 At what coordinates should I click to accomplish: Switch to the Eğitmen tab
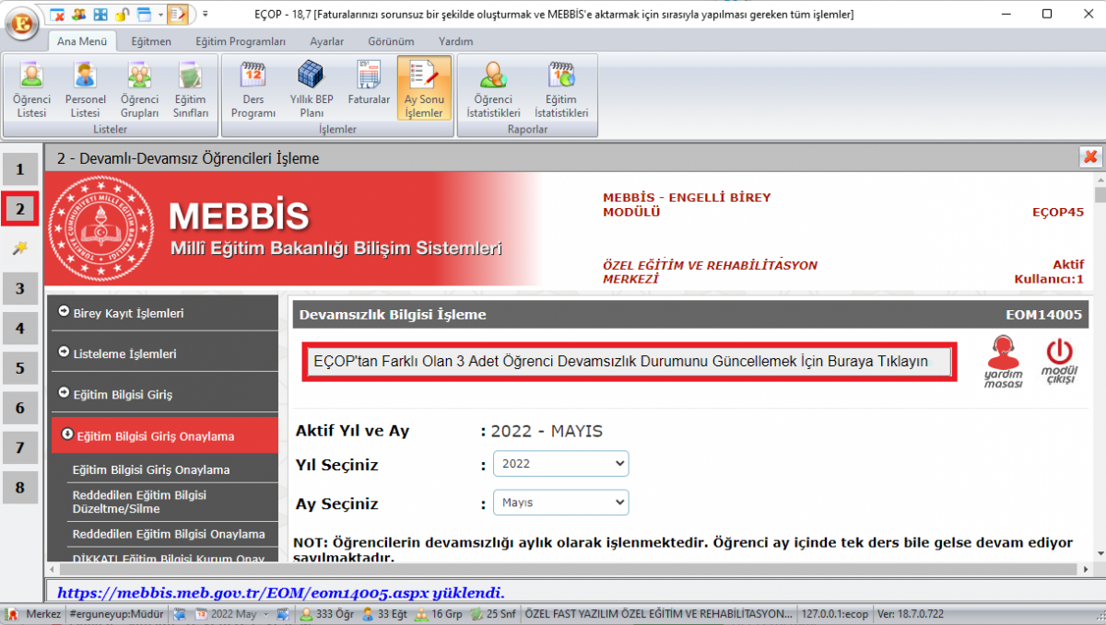coord(151,41)
